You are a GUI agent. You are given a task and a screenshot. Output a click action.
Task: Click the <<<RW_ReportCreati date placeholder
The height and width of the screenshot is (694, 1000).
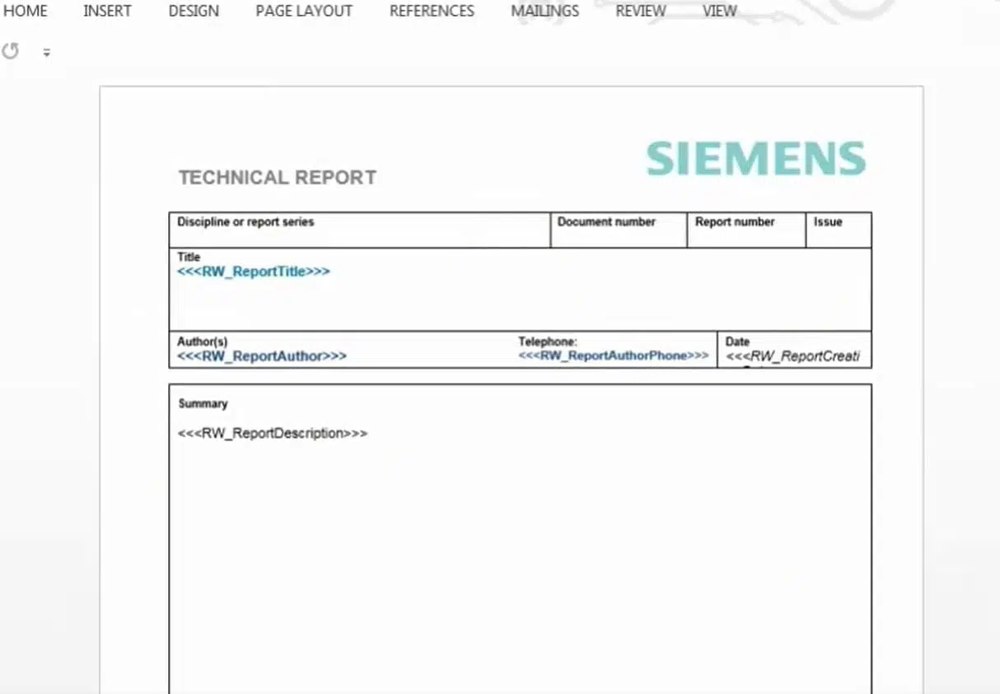coord(792,356)
